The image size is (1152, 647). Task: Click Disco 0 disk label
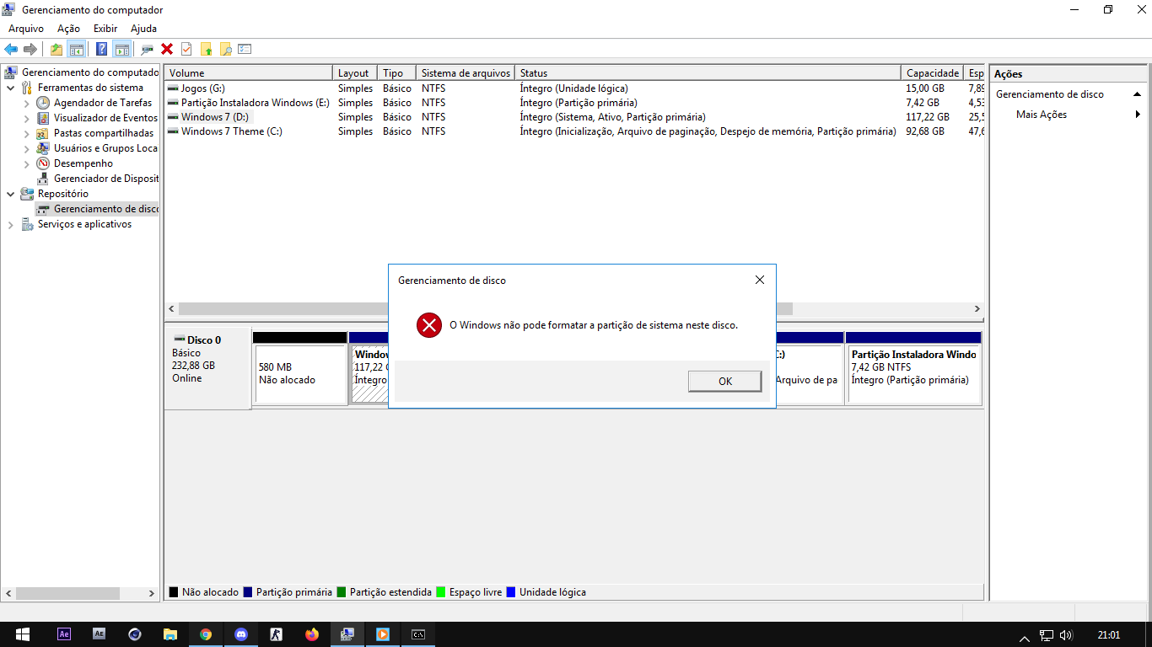pos(207,367)
